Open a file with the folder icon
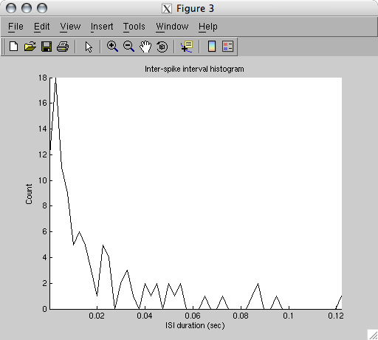Screen dimensions: 378x340 point(30,47)
